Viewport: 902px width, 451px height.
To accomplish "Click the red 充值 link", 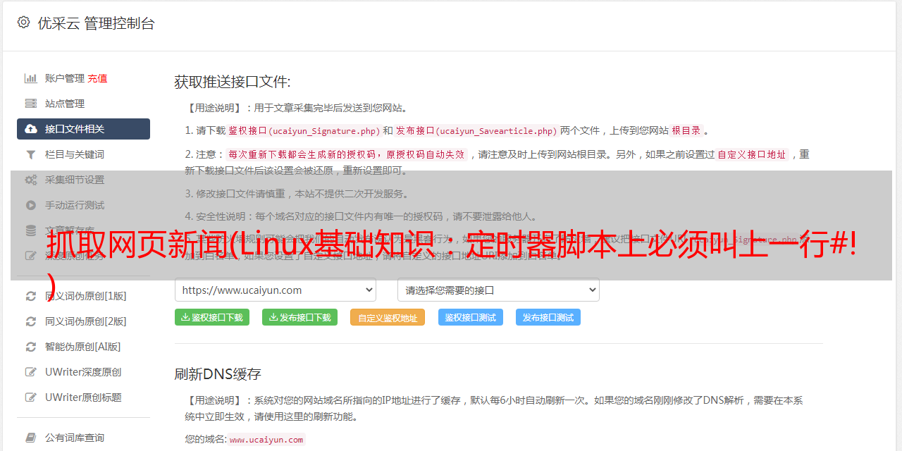I will click(x=97, y=78).
